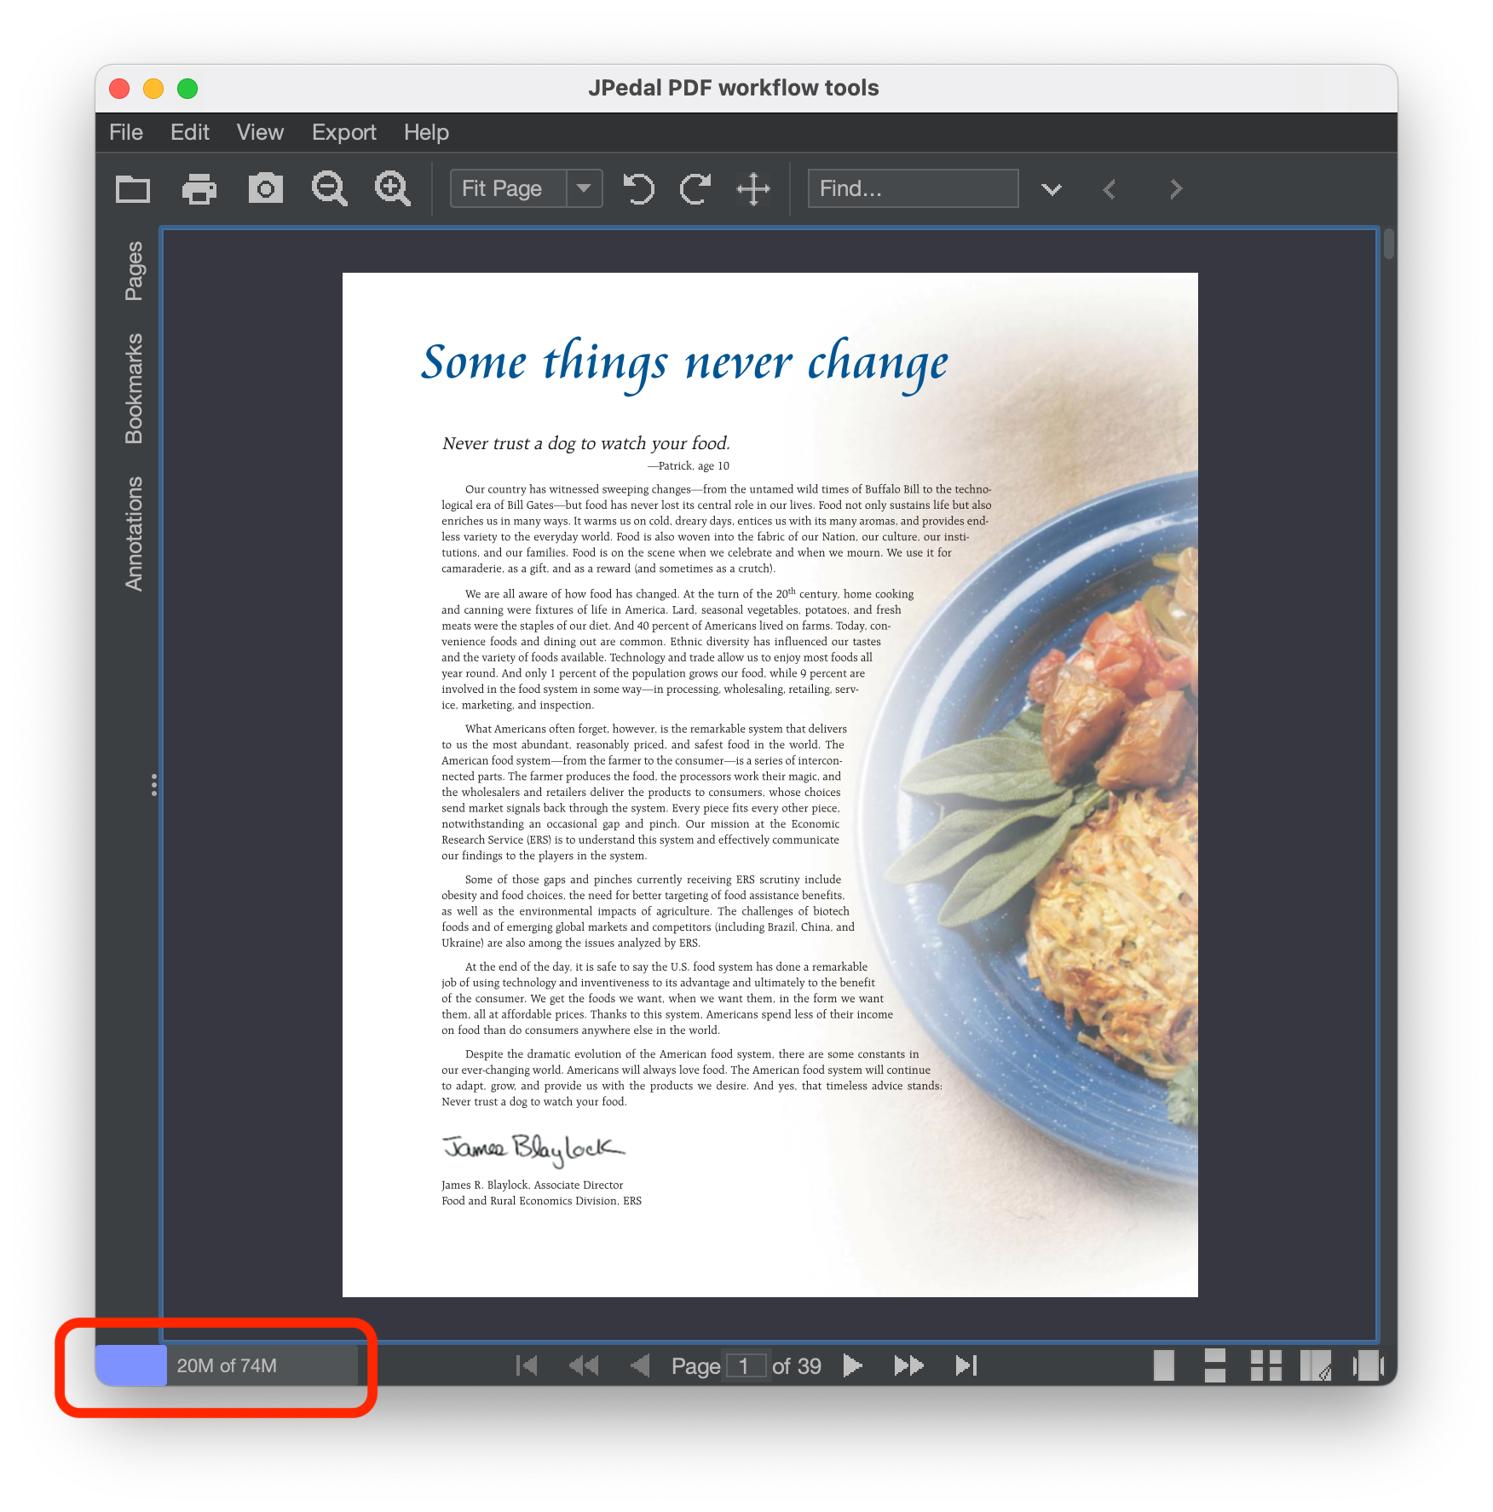Rotate the page clockwise
Viewport: 1493px width, 1512px height.
pos(695,188)
